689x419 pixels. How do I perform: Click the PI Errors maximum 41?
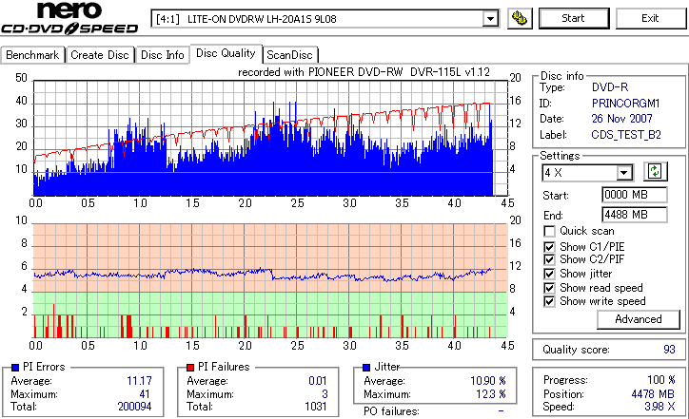145,394
